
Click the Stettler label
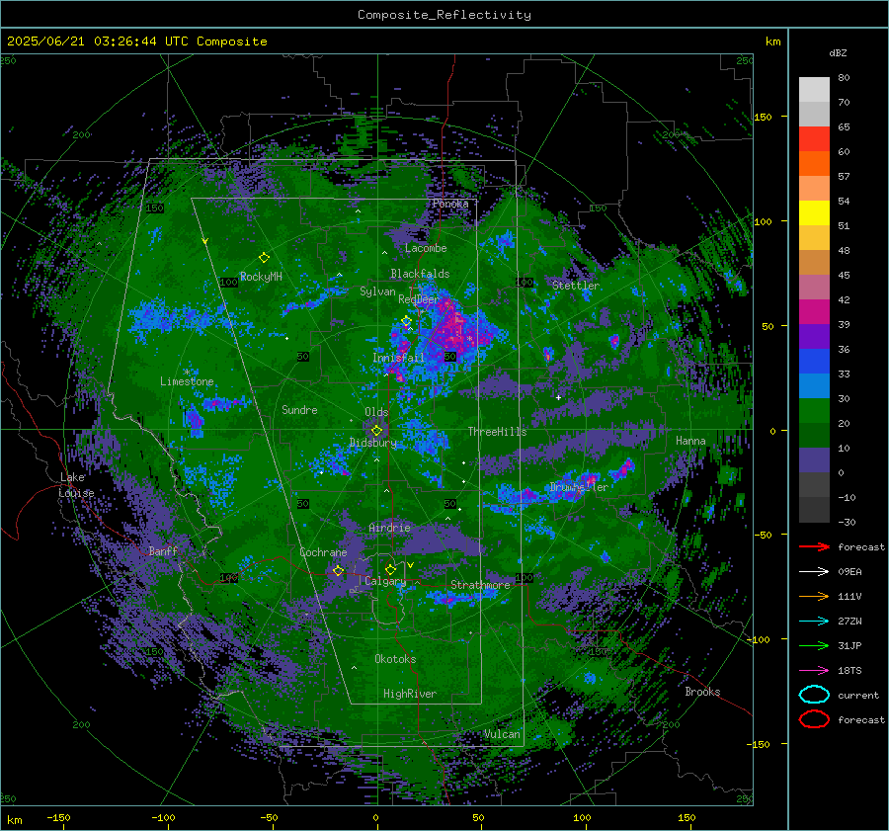click(576, 286)
